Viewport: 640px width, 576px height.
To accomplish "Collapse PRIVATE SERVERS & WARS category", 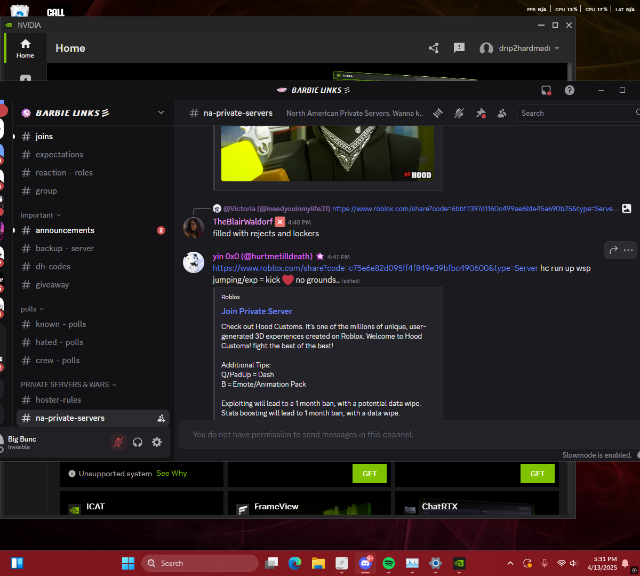I will [x=69, y=385].
